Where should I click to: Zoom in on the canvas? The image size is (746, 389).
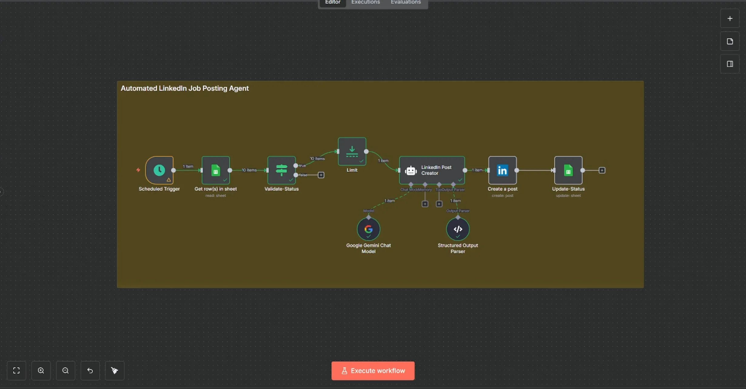click(x=41, y=370)
